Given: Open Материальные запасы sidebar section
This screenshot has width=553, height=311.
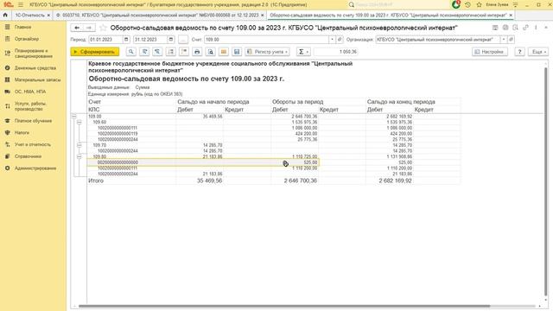Looking at the screenshot, I should point(37,80).
